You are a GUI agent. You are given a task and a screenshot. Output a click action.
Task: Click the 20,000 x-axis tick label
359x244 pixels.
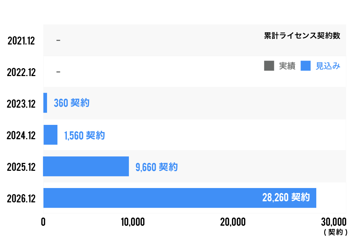[233, 222]
